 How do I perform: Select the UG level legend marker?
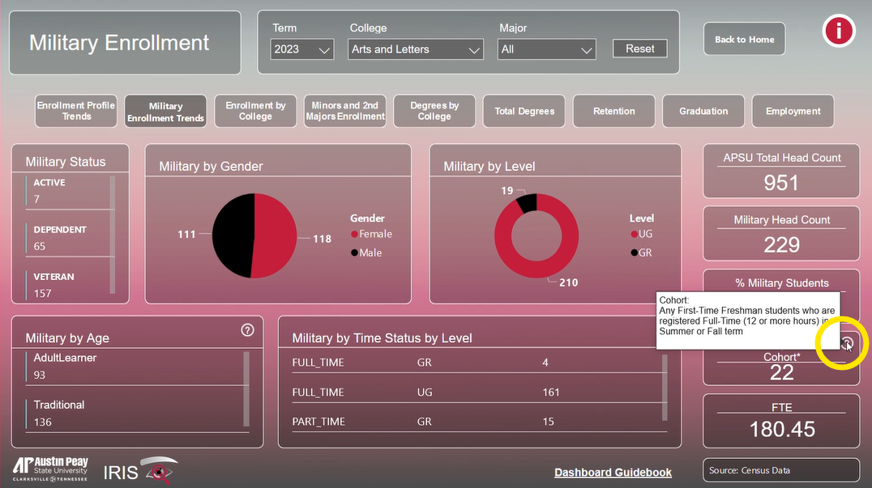click(x=634, y=235)
